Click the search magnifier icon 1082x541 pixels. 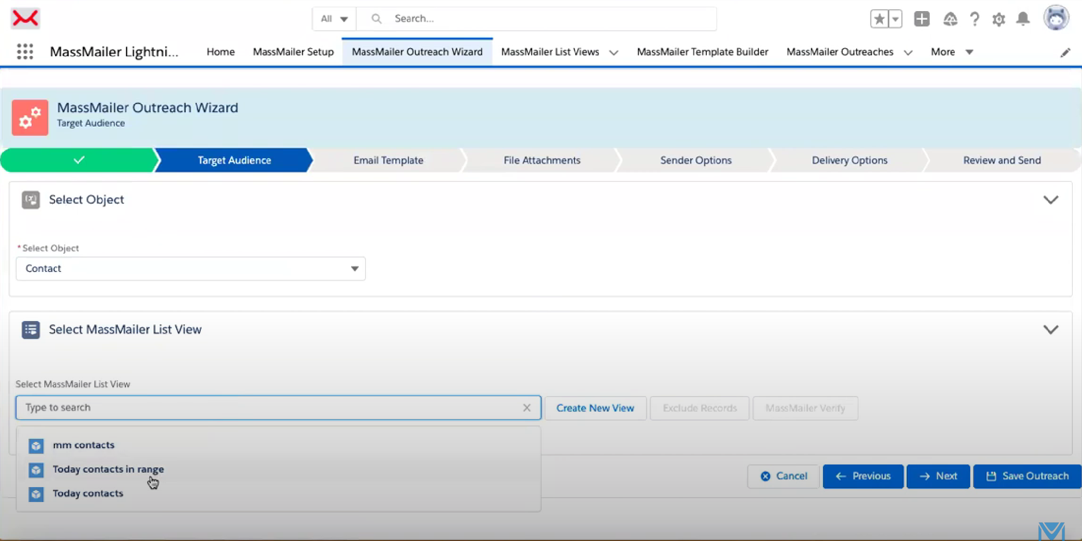(377, 19)
